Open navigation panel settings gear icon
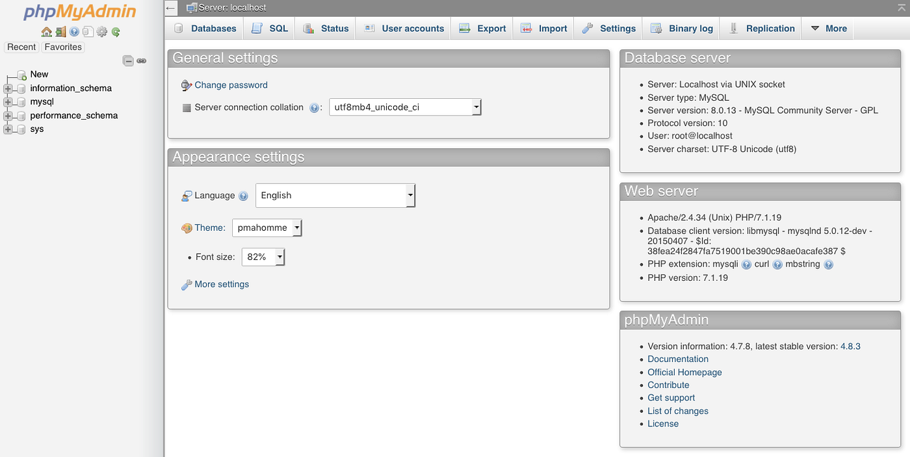 click(x=102, y=32)
